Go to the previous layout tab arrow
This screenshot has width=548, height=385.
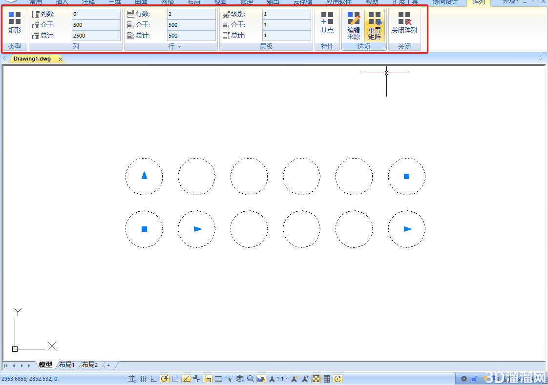14,365
